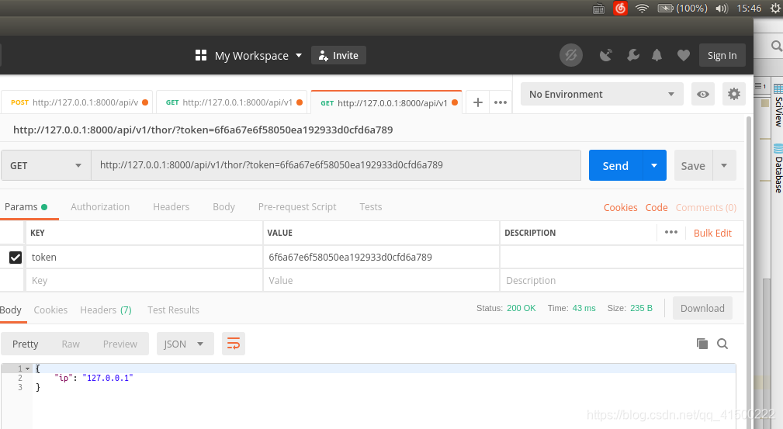The width and height of the screenshot is (783, 429).
Task: Open the Cookies link
Action: [x=620, y=207]
